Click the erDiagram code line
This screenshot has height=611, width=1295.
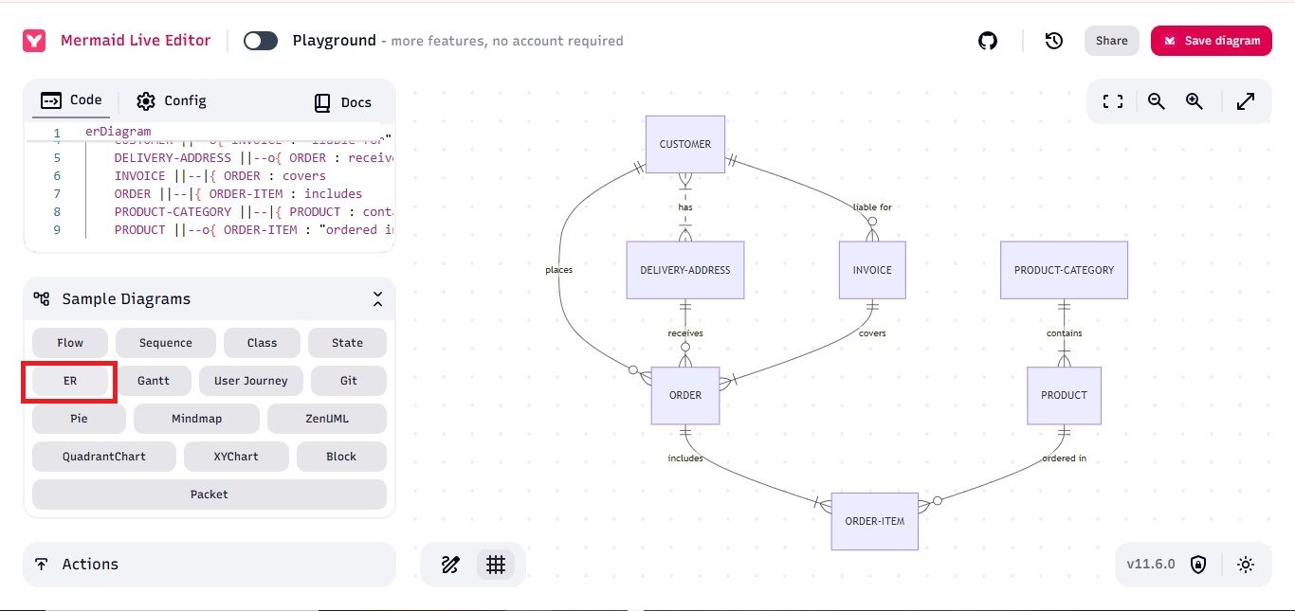(118, 132)
